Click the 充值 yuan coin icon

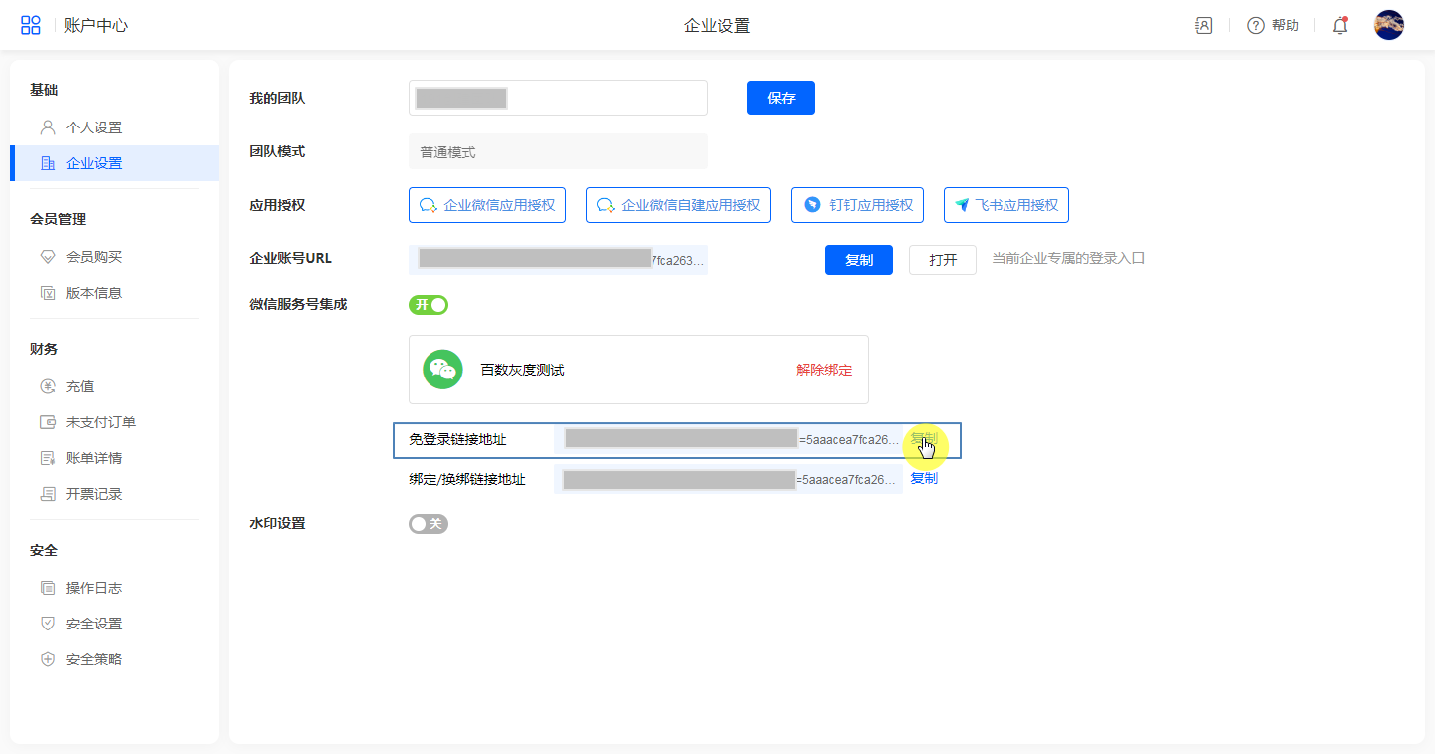point(47,386)
